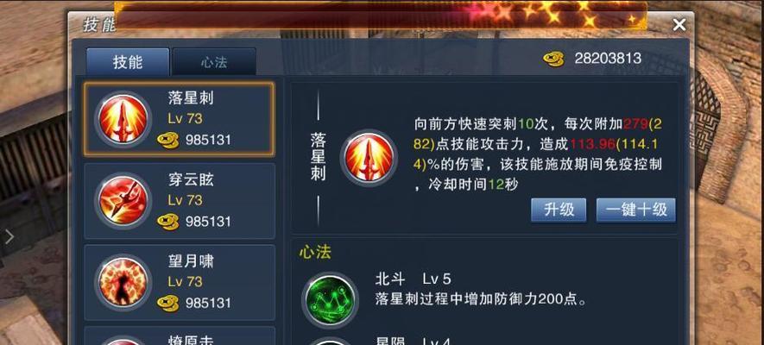Screen dimensions: 764x345
Task: Select the 穿云眩 skill icon
Action: pos(123,200)
